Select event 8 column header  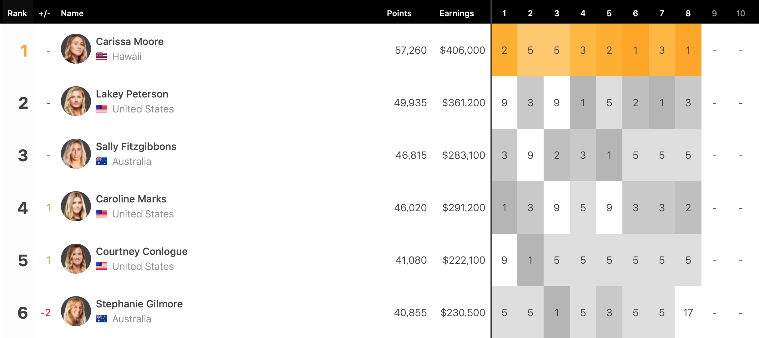[x=688, y=13]
